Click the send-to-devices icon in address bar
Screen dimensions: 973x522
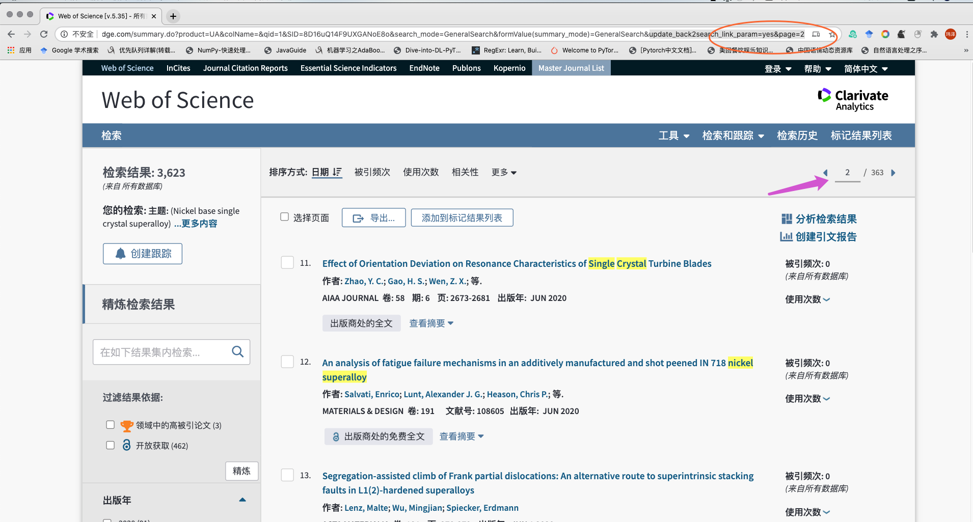point(816,34)
